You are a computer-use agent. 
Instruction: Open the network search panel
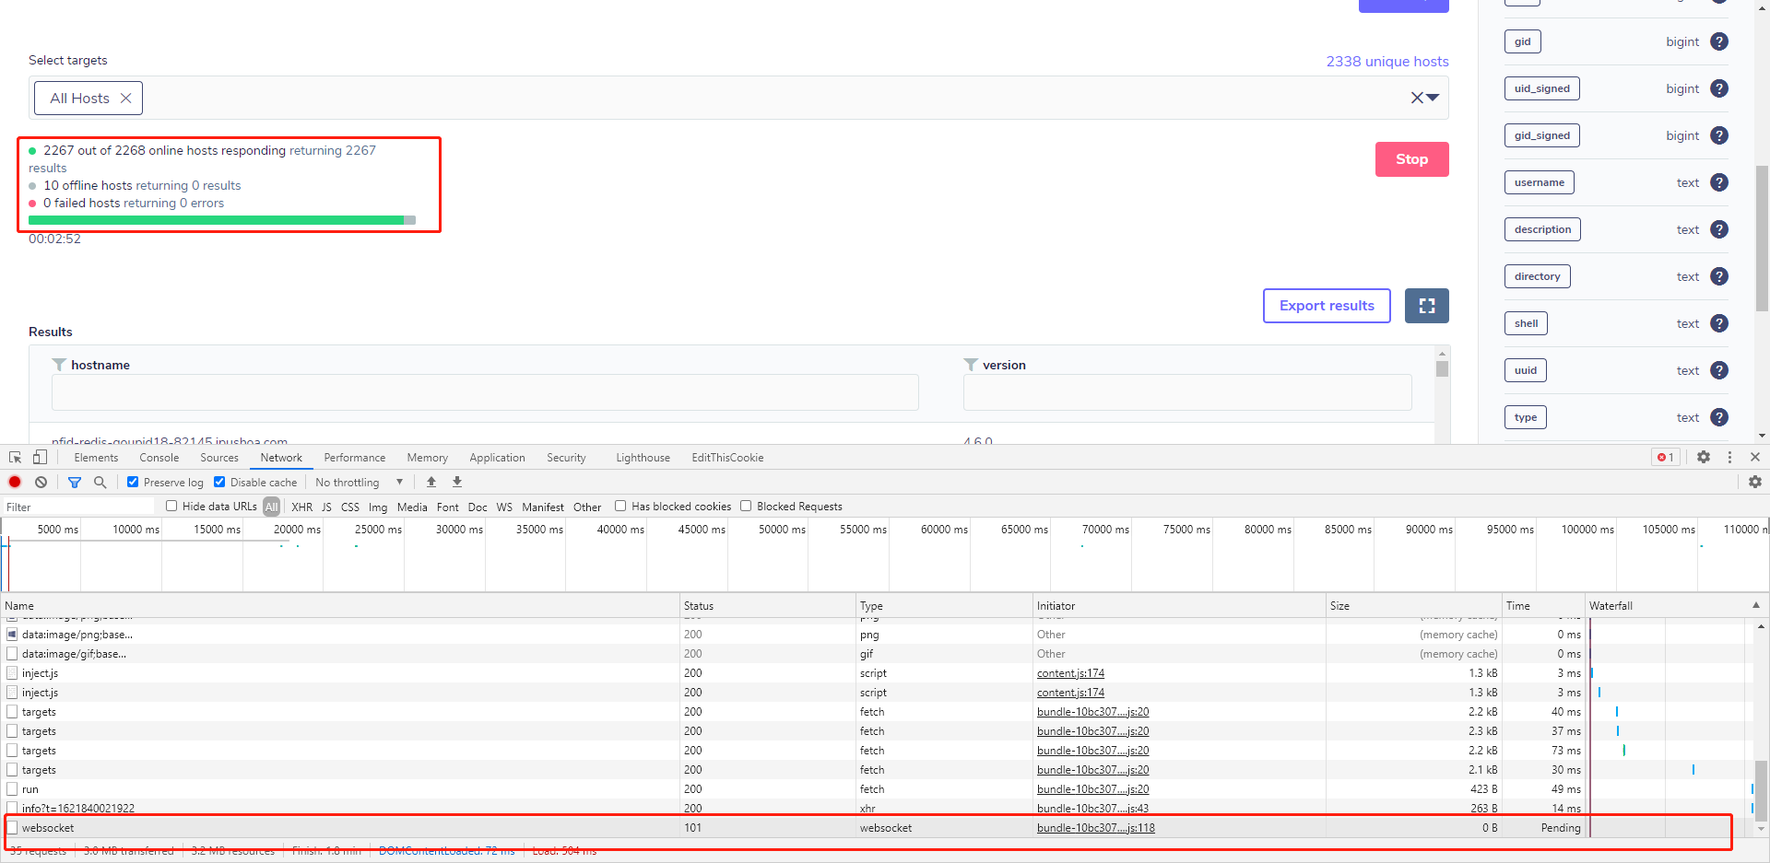100,482
